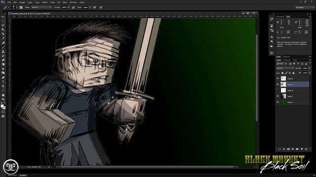Show the hidden white-thumbnail layer

coord(277,90)
